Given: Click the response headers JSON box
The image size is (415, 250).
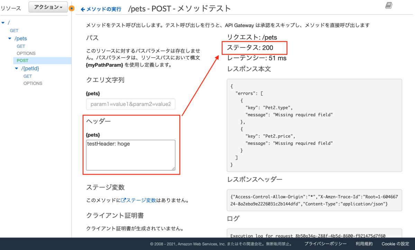Looking at the screenshot, I should [314, 200].
